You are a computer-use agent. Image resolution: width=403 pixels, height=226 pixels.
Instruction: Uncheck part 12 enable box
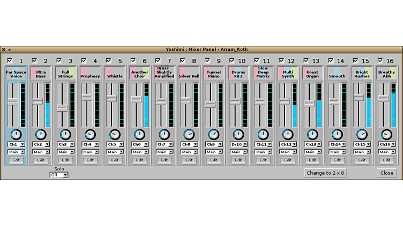[x=281, y=60]
